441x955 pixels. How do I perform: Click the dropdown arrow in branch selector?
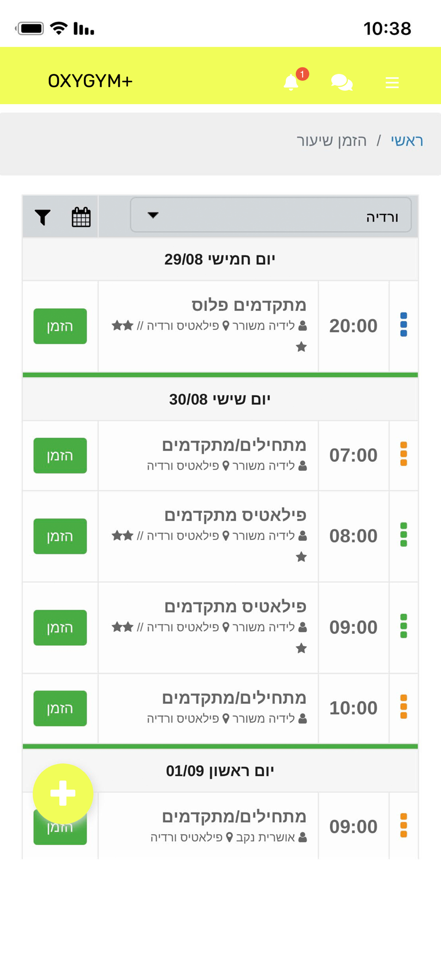coord(153,215)
